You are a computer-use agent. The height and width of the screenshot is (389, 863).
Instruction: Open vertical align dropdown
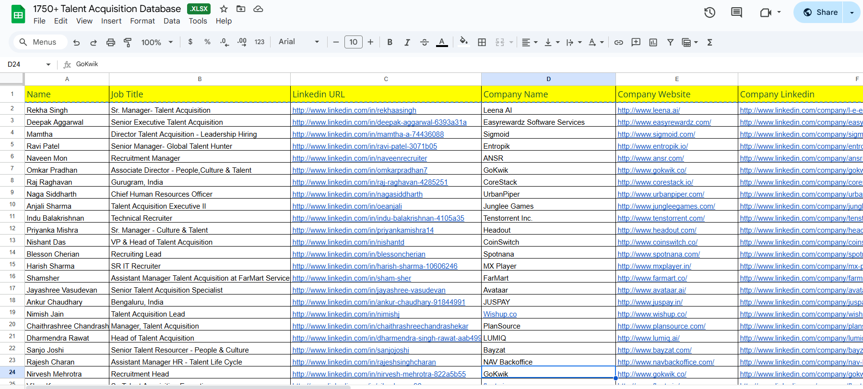[x=552, y=42]
